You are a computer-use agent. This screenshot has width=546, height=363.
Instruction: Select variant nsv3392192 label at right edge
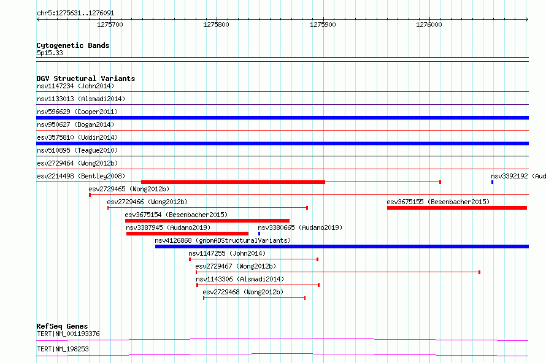point(518,176)
